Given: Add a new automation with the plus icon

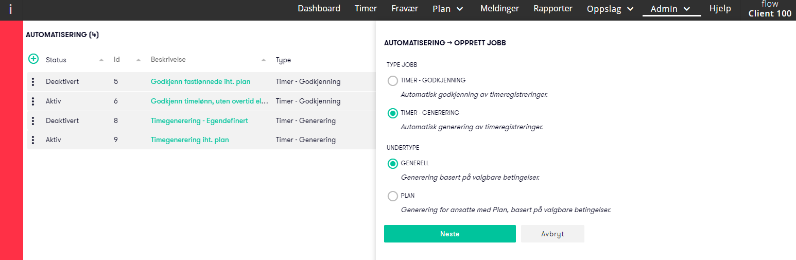Looking at the screenshot, I should click(x=33, y=59).
